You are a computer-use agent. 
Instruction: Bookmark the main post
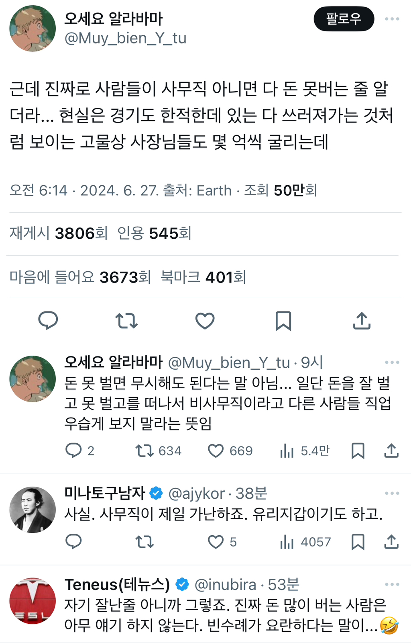(x=283, y=321)
